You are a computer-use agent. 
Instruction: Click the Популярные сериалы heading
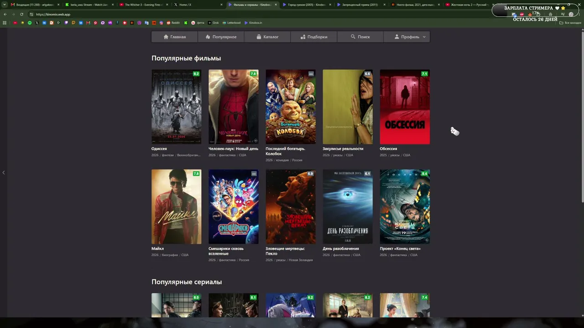click(187, 282)
